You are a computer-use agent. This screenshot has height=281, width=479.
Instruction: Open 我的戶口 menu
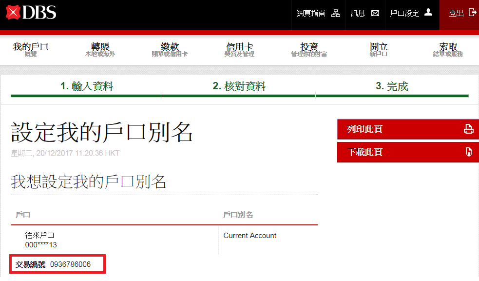pyautogui.click(x=31, y=49)
